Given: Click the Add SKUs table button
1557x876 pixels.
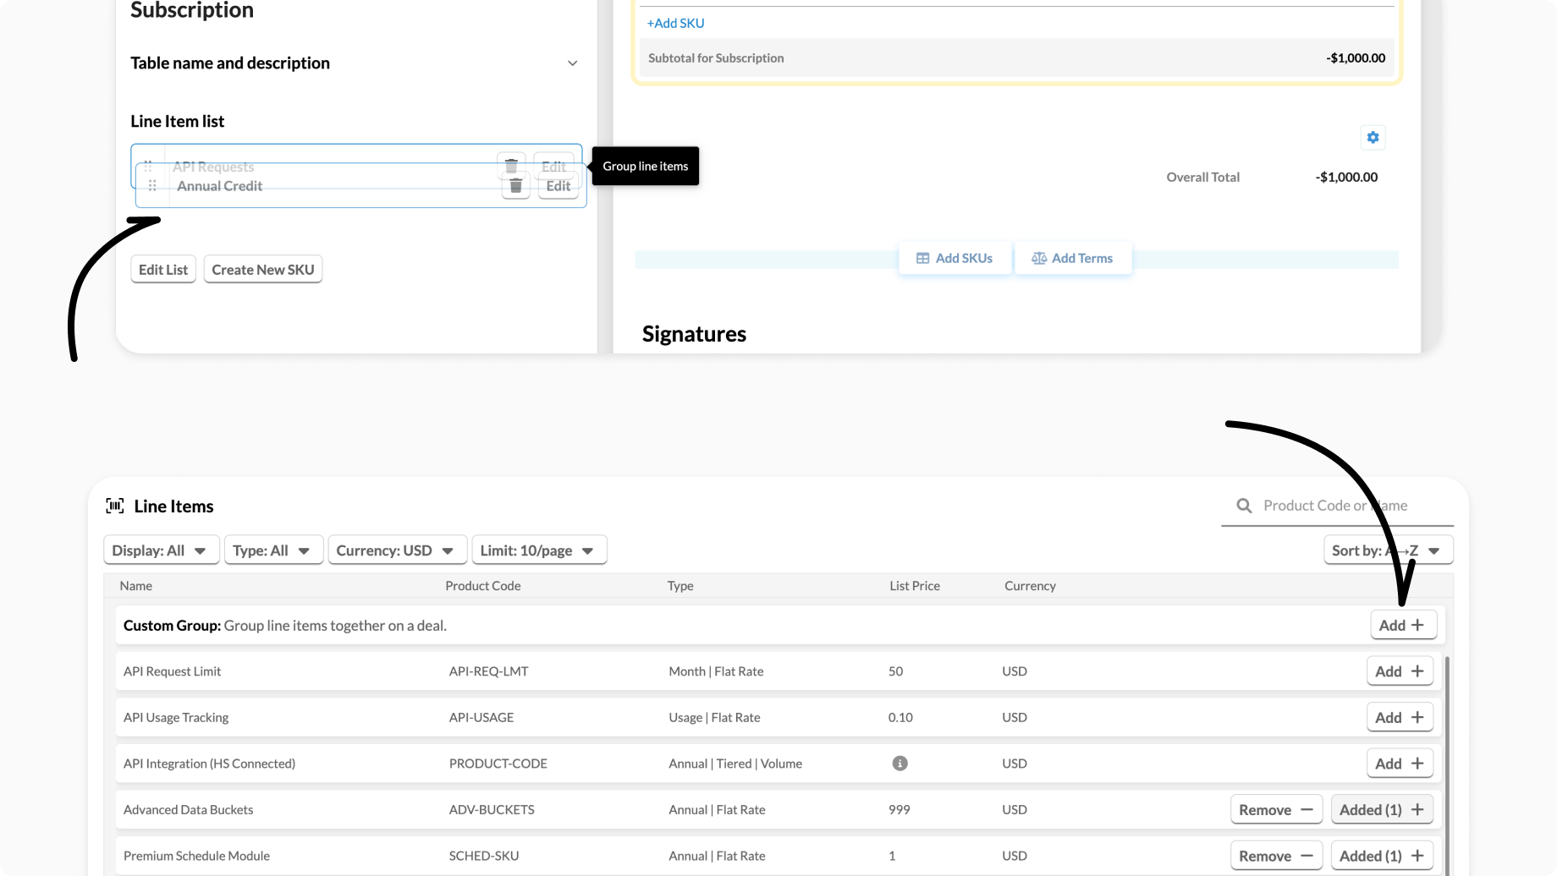Looking at the screenshot, I should (955, 258).
